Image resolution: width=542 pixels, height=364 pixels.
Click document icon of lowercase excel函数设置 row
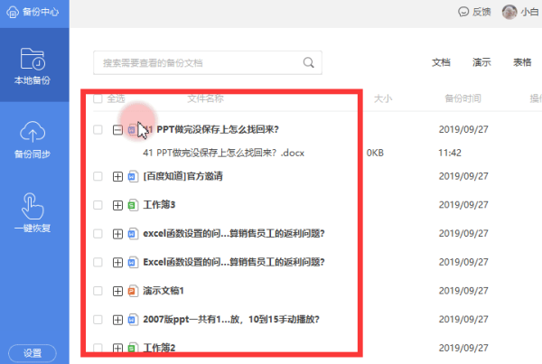click(132, 234)
